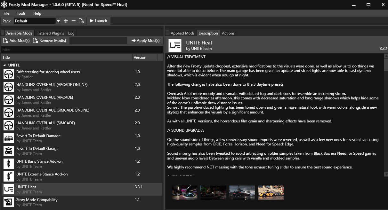Click version 1.1 of Story Mode Compability
388x210 pixels.
(x=137, y=200)
